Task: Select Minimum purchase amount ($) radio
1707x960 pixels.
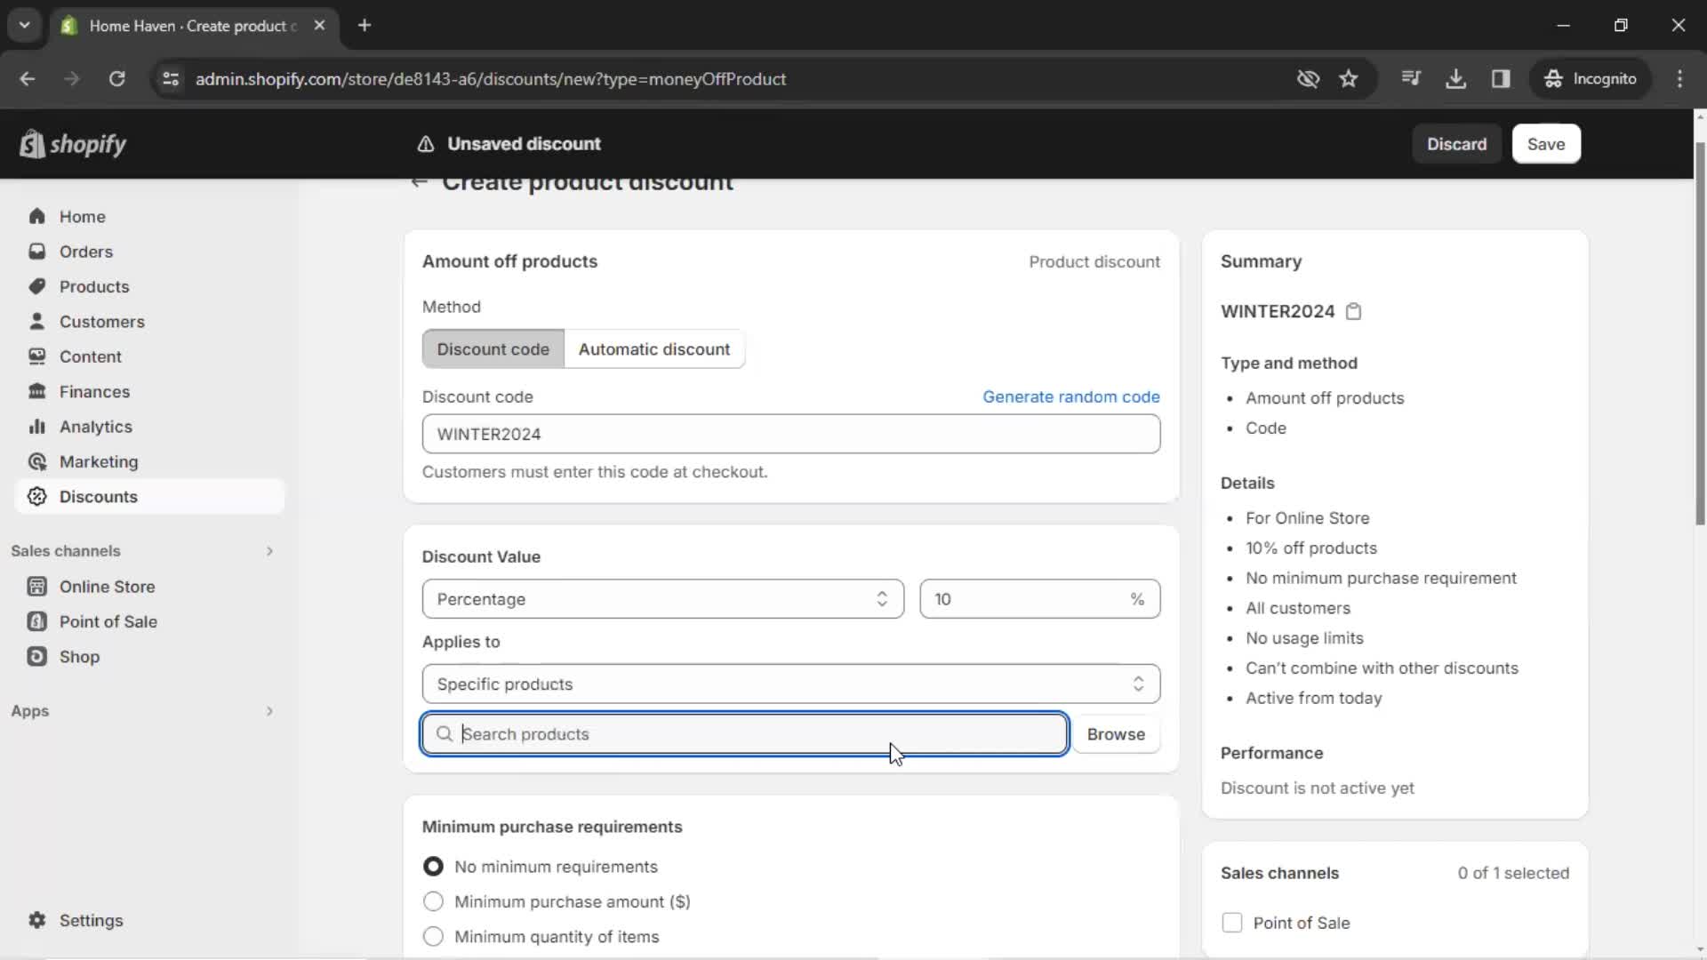Action: tap(433, 901)
